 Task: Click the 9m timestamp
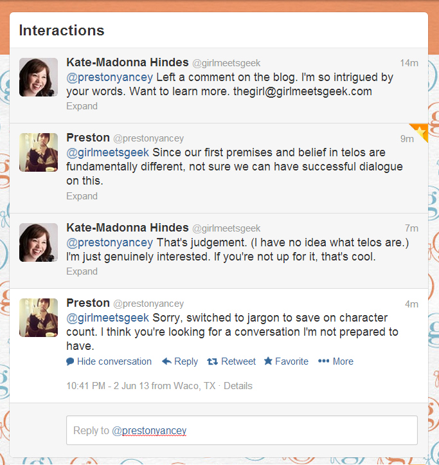point(407,139)
